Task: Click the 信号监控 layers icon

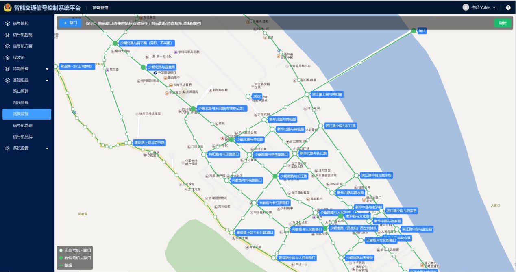Action: 7,23
